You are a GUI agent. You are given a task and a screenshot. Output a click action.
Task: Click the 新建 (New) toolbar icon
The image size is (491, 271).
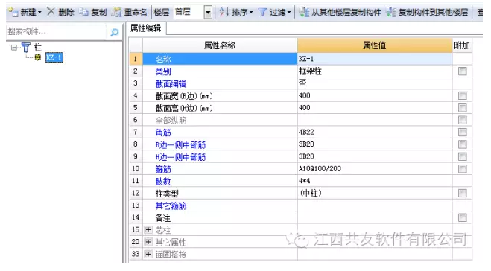(13, 12)
